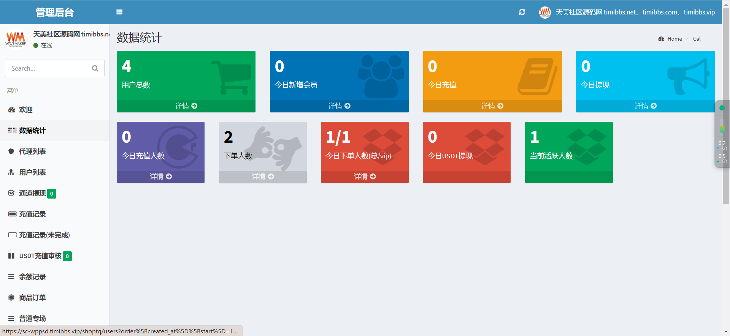Open 详情 on 今日下单人数(总/vip) card
Screen dimensions: 730x336
365,177
